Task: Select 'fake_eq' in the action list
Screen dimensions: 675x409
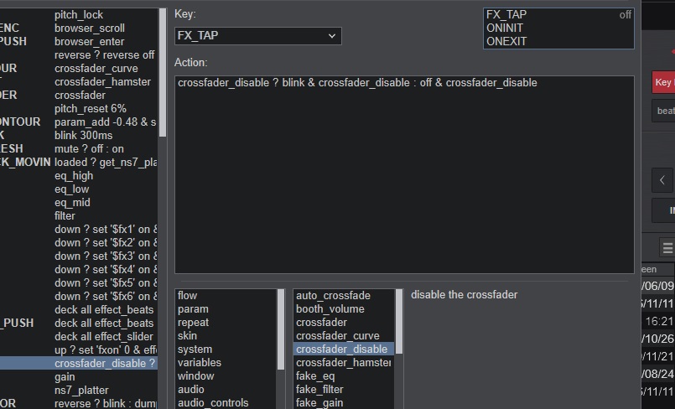Action: coord(316,376)
